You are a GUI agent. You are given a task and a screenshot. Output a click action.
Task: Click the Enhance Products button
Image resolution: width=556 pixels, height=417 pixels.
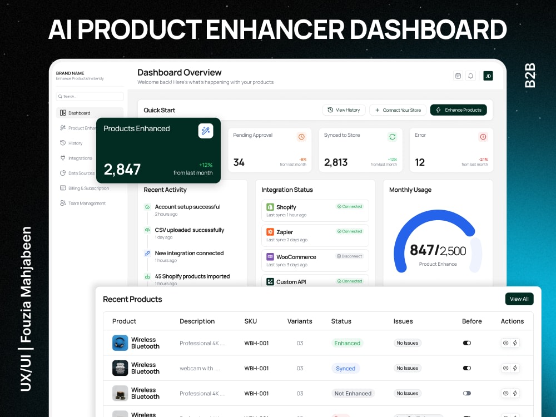point(459,110)
